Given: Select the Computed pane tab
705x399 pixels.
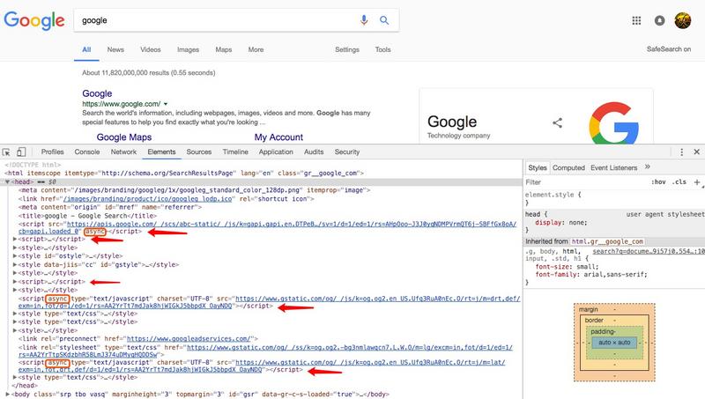Looking at the screenshot, I should coord(568,167).
